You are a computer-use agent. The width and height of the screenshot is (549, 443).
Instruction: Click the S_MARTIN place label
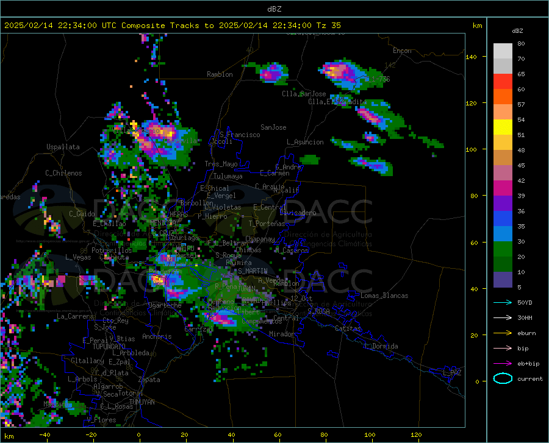click(253, 271)
